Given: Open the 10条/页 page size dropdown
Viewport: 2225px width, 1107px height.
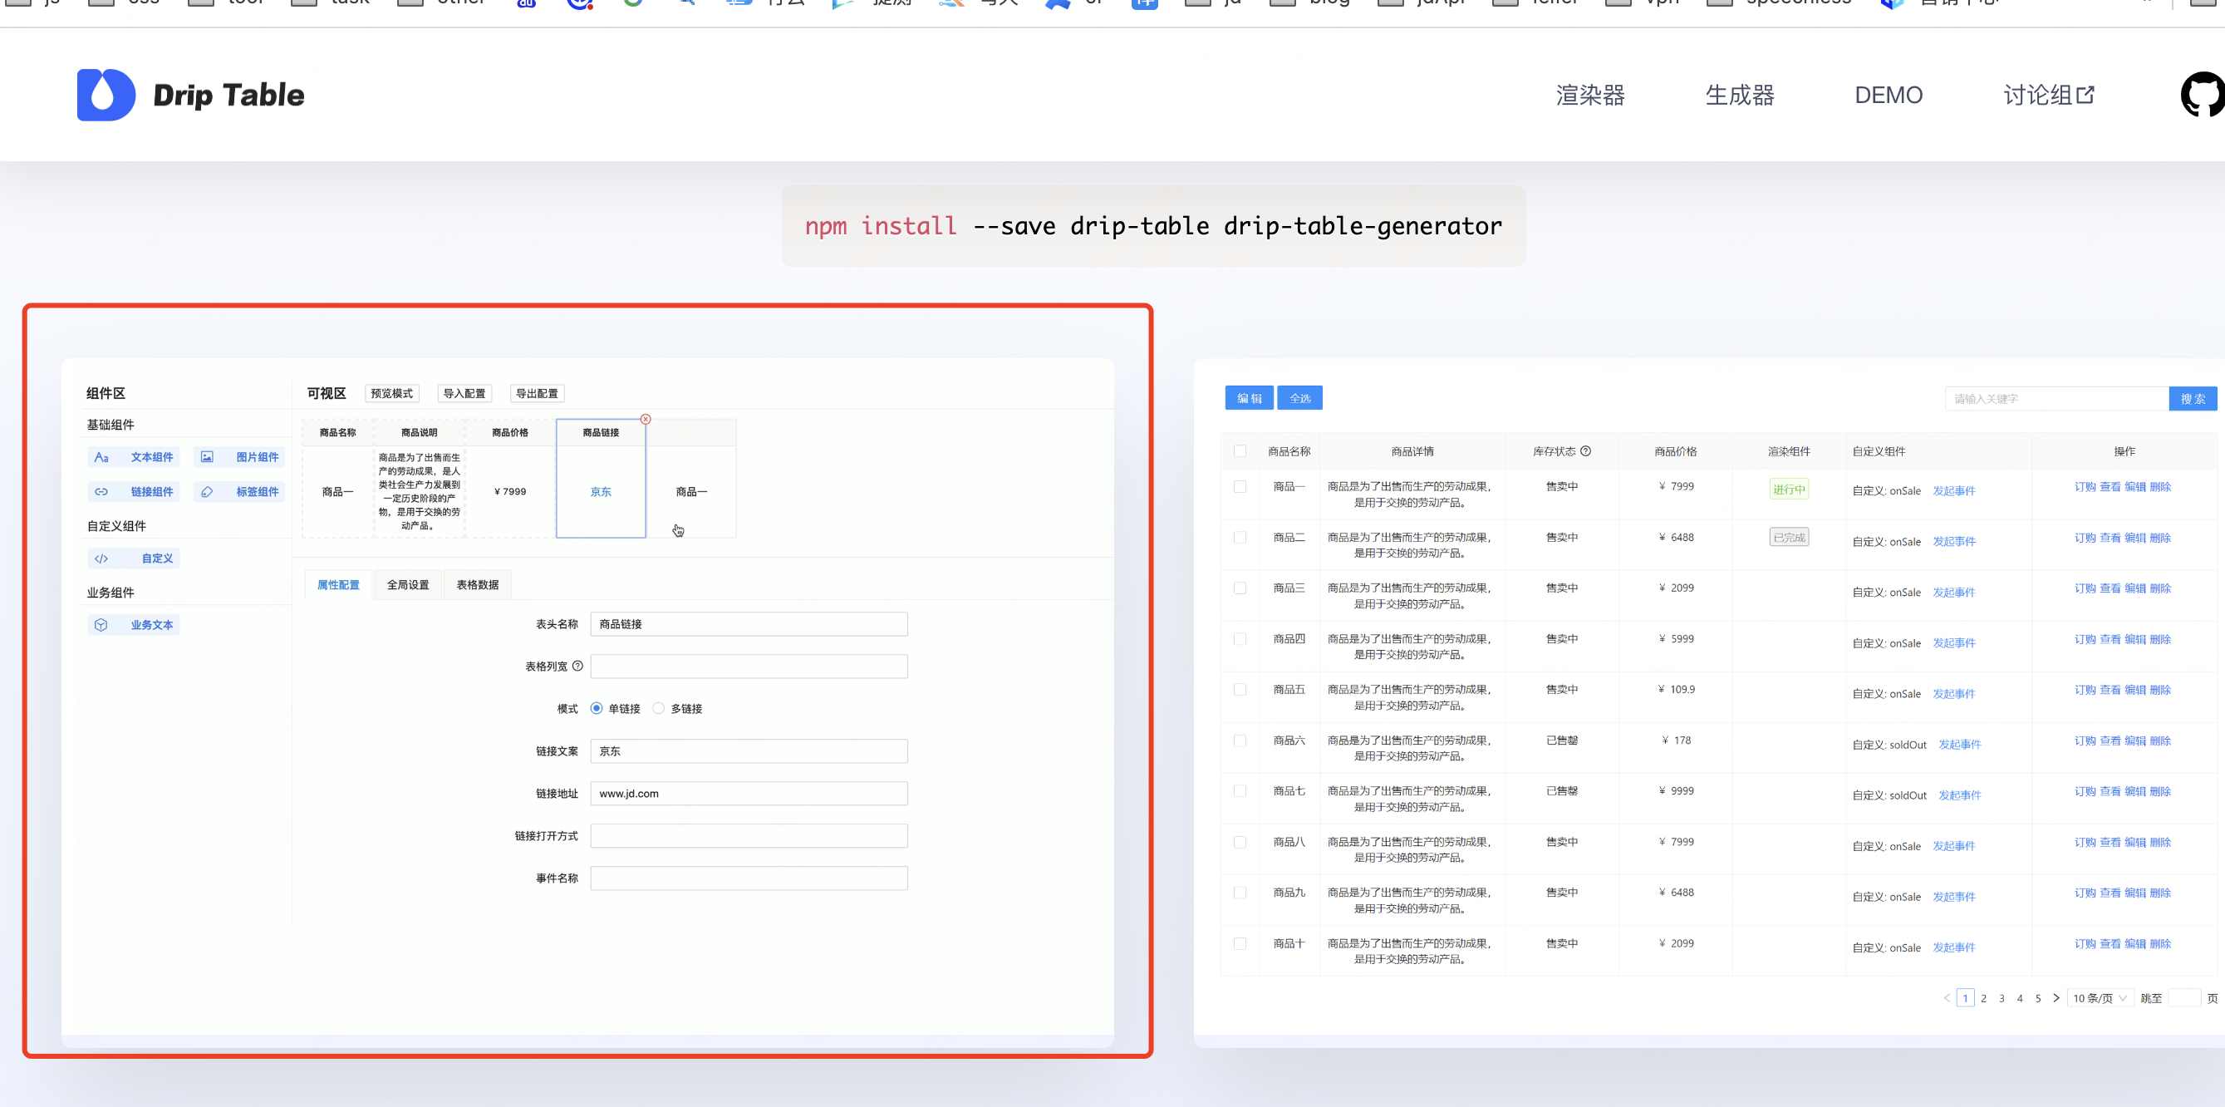Looking at the screenshot, I should 2100,997.
